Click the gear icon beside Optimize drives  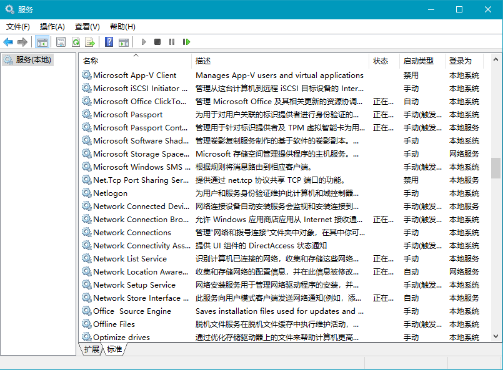[87, 337]
